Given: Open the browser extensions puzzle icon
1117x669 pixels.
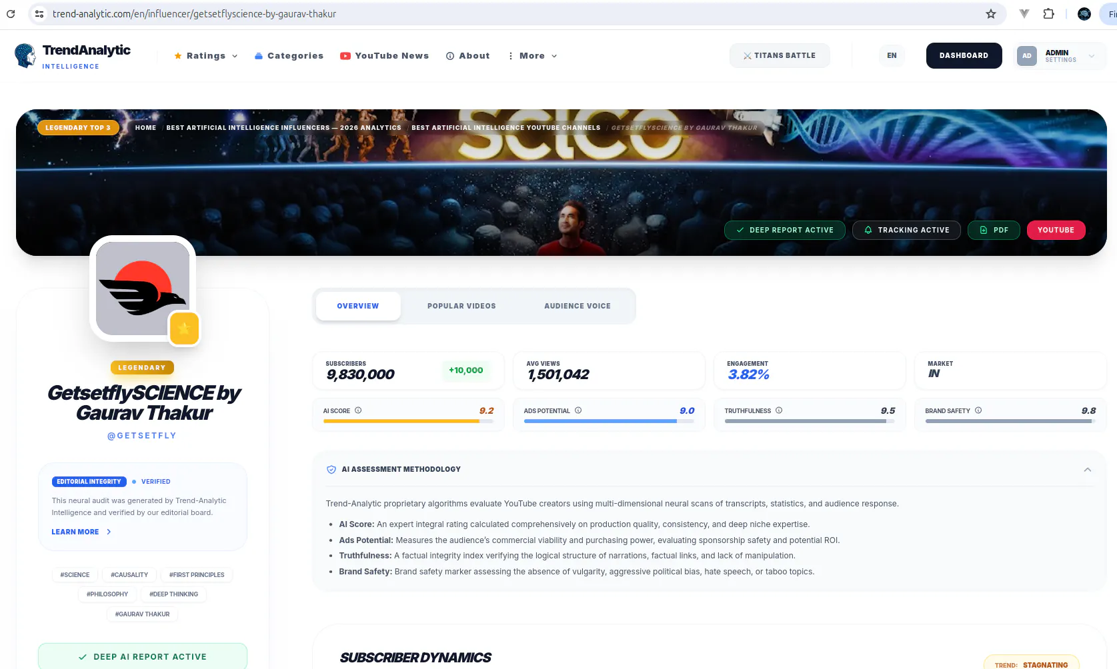Looking at the screenshot, I should tap(1048, 13).
